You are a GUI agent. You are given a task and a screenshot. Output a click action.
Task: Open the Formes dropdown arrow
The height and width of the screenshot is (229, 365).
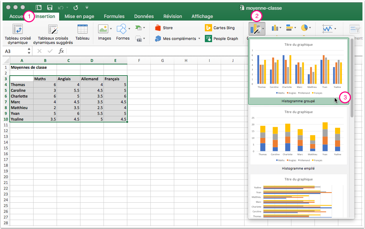[x=129, y=29]
